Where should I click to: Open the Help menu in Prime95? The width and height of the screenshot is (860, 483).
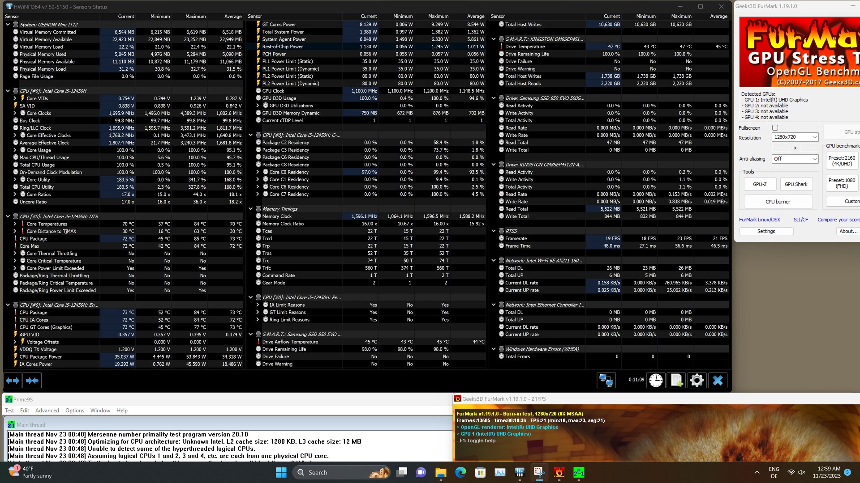pyautogui.click(x=122, y=411)
